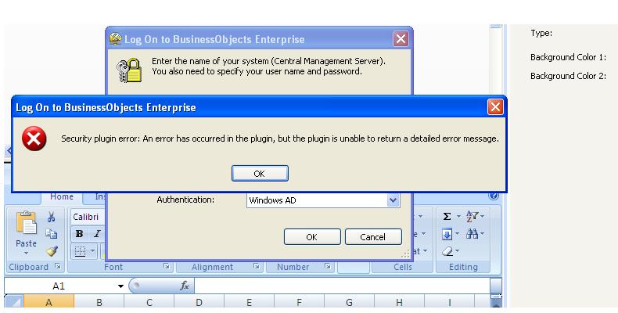The height and width of the screenshot is (313, 618).
Task: Select column G header
Action: click(349, 302)
